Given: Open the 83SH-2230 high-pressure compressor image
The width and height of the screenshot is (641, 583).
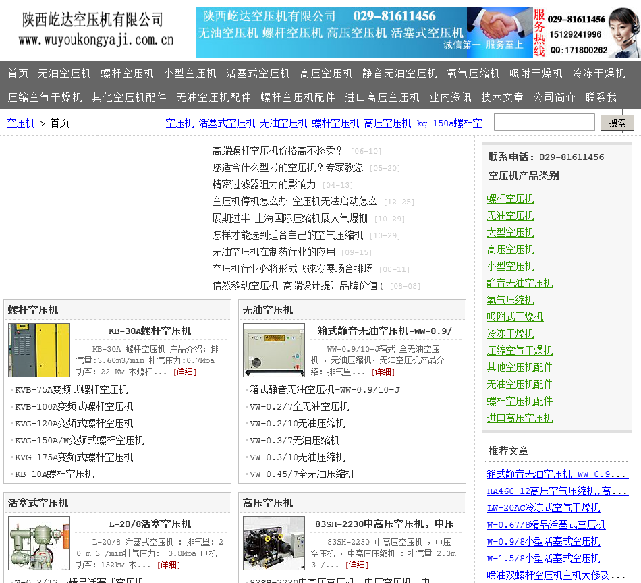Looking at the screenshot, I should tap(273, 543).
